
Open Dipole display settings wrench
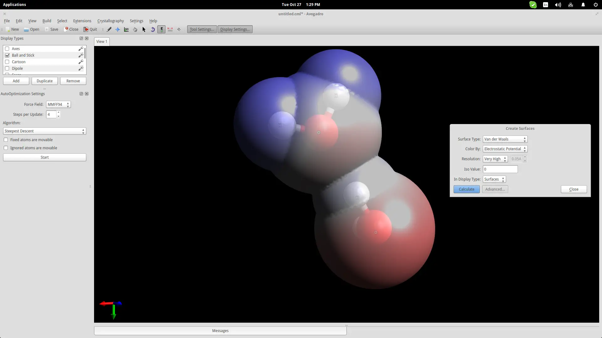click(x=81, y=68)
